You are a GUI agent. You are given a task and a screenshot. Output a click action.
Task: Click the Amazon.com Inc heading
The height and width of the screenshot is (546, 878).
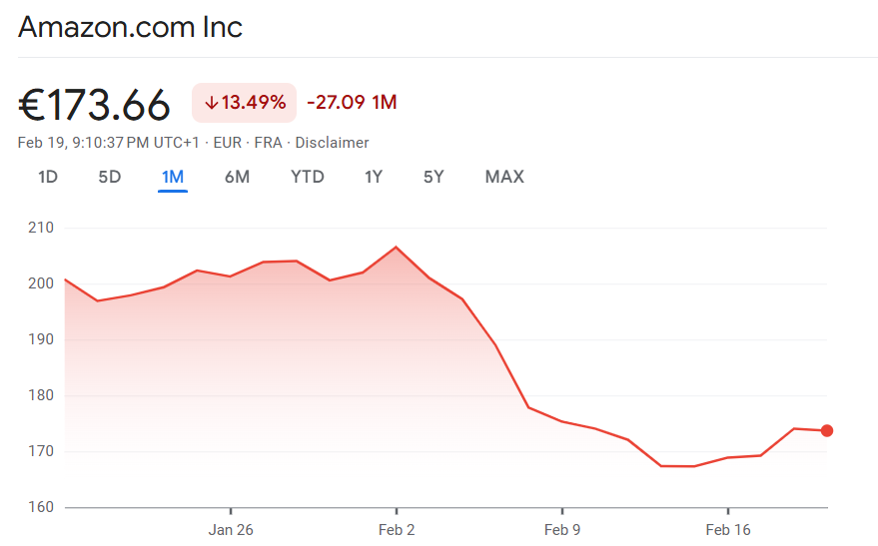coord(130,27)
